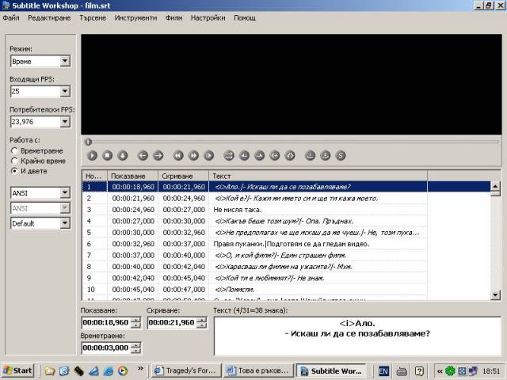Screen dimensions: 507x380
Task: Switch to the Това е ръков… Word window
Action: (259, 370)
